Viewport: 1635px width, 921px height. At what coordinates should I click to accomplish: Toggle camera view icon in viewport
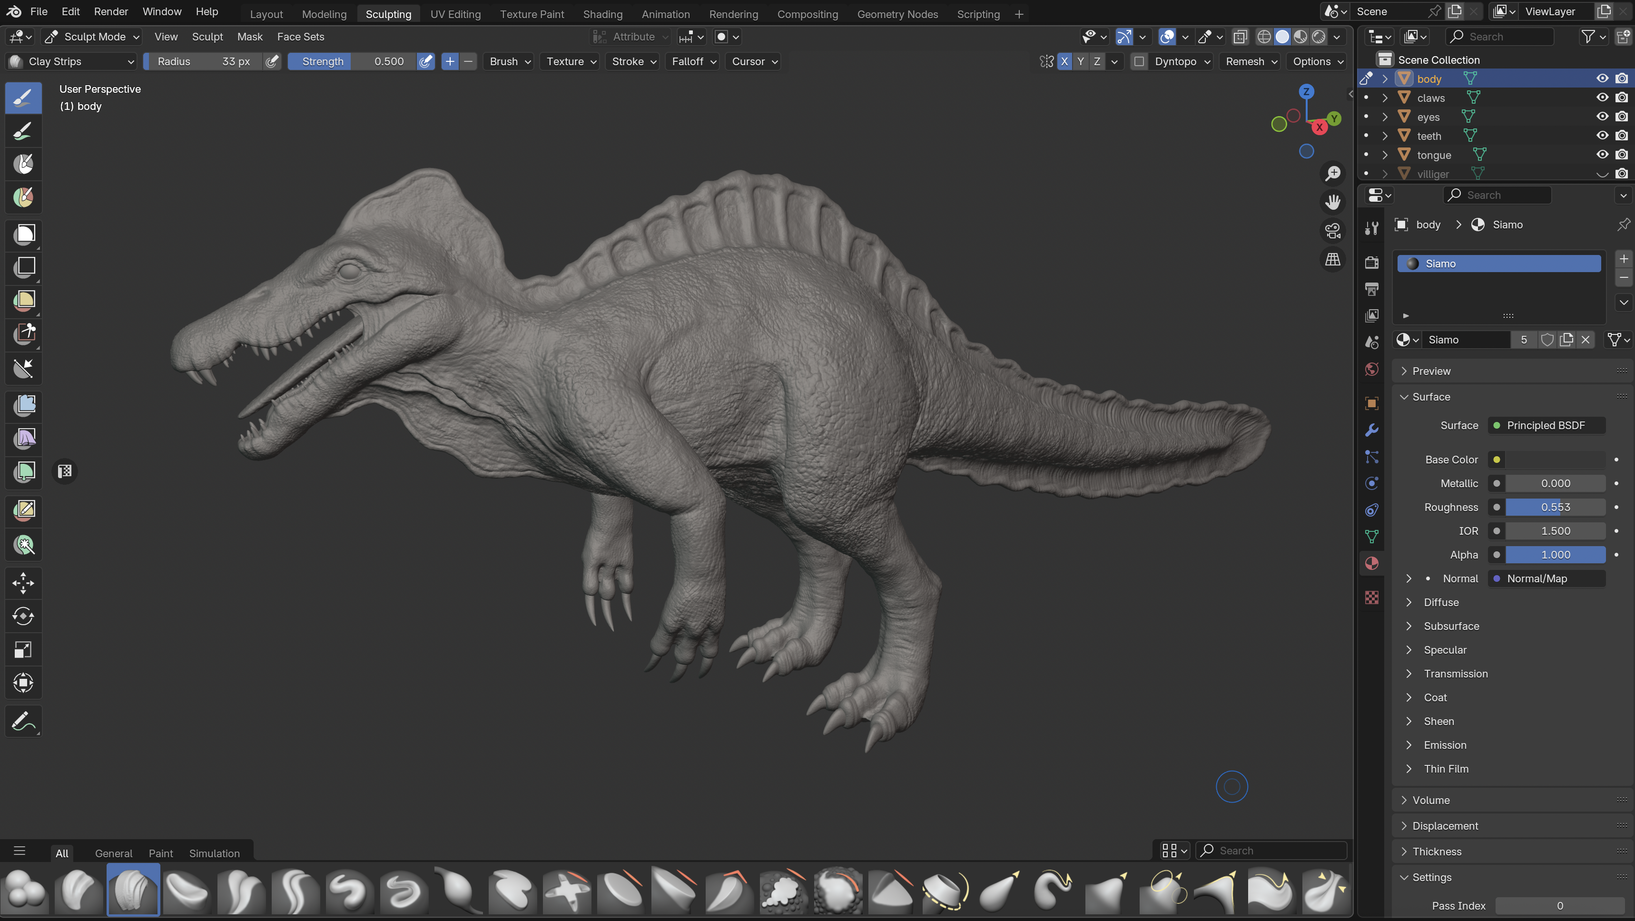pyautogui.click(x=1333, y=230)
